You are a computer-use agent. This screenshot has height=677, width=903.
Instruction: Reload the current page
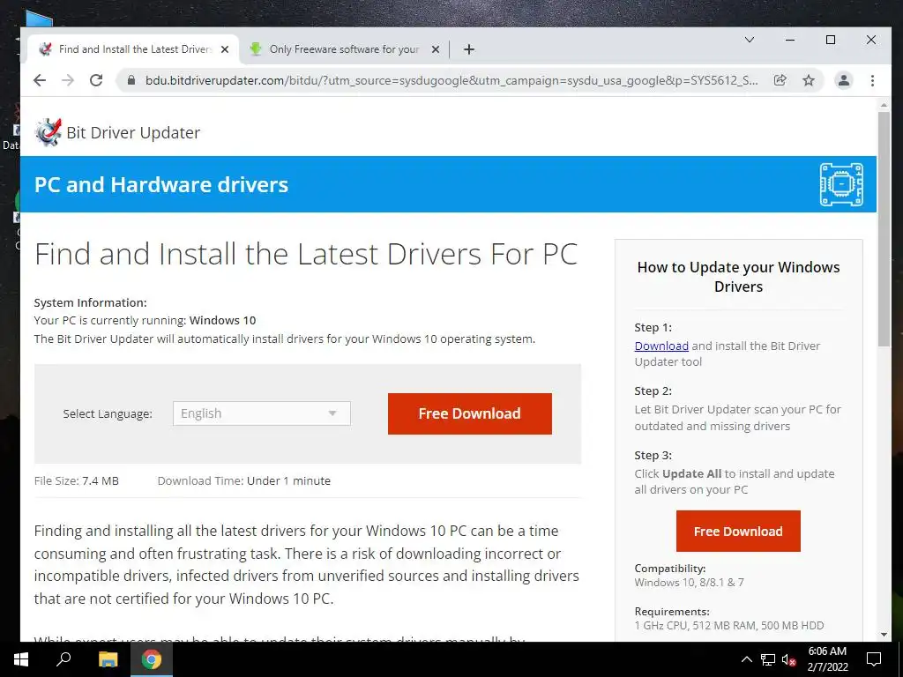click(x=96, y=80)
